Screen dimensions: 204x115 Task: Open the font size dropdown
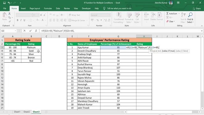tap(38, 15)
